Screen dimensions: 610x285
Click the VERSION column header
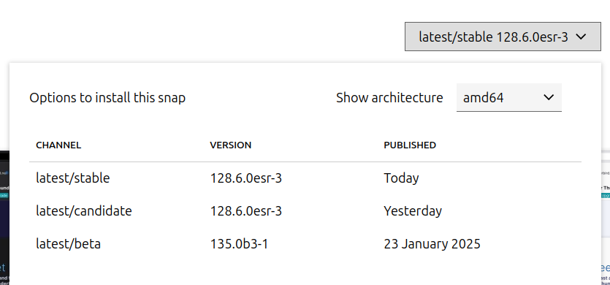231,145
